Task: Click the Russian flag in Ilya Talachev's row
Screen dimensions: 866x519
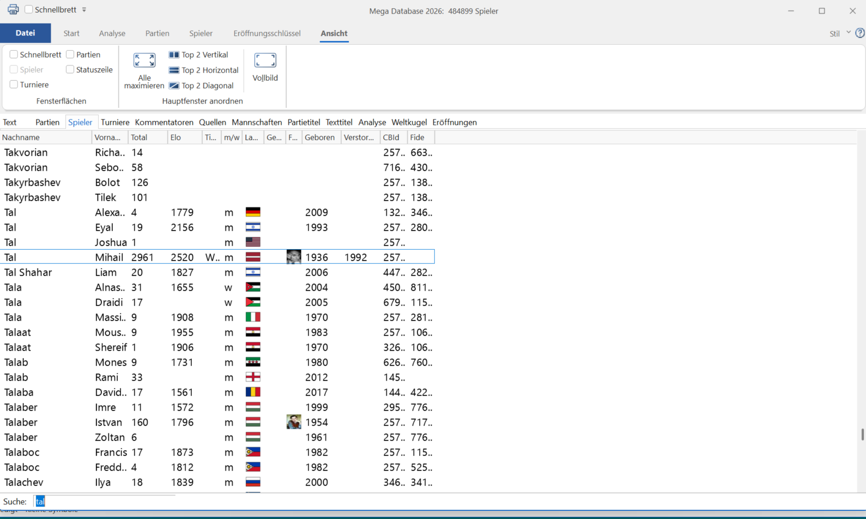Action: click(x=253, y=482)
